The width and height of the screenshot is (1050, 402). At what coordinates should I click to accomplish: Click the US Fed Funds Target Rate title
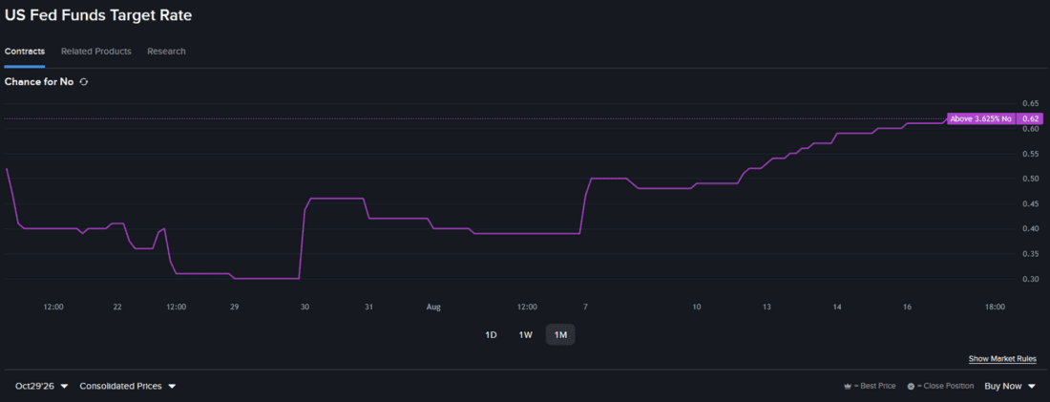pos(98,16)
